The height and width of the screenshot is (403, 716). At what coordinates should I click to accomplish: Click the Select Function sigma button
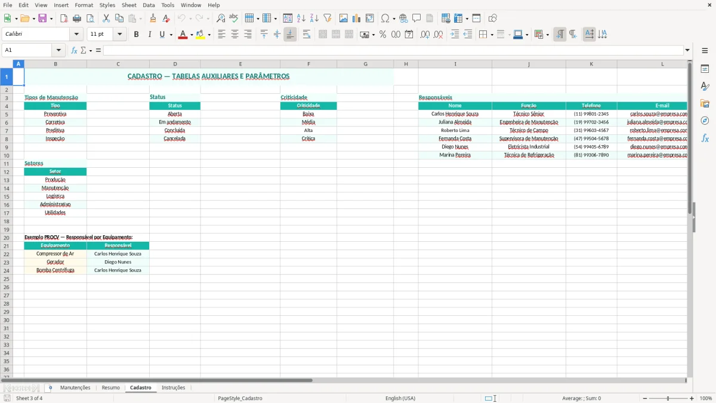84,51
